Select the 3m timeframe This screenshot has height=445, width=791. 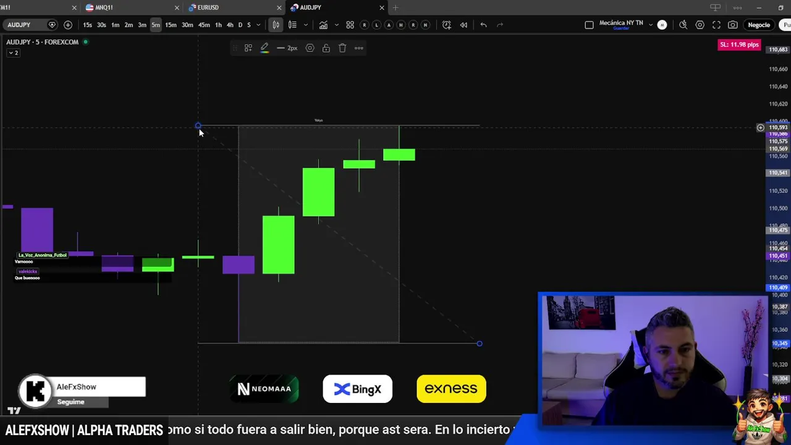coord(142,25)
